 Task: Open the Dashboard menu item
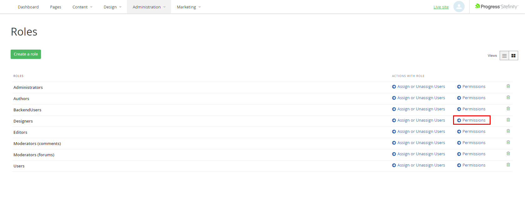click(x=28, y=7)
